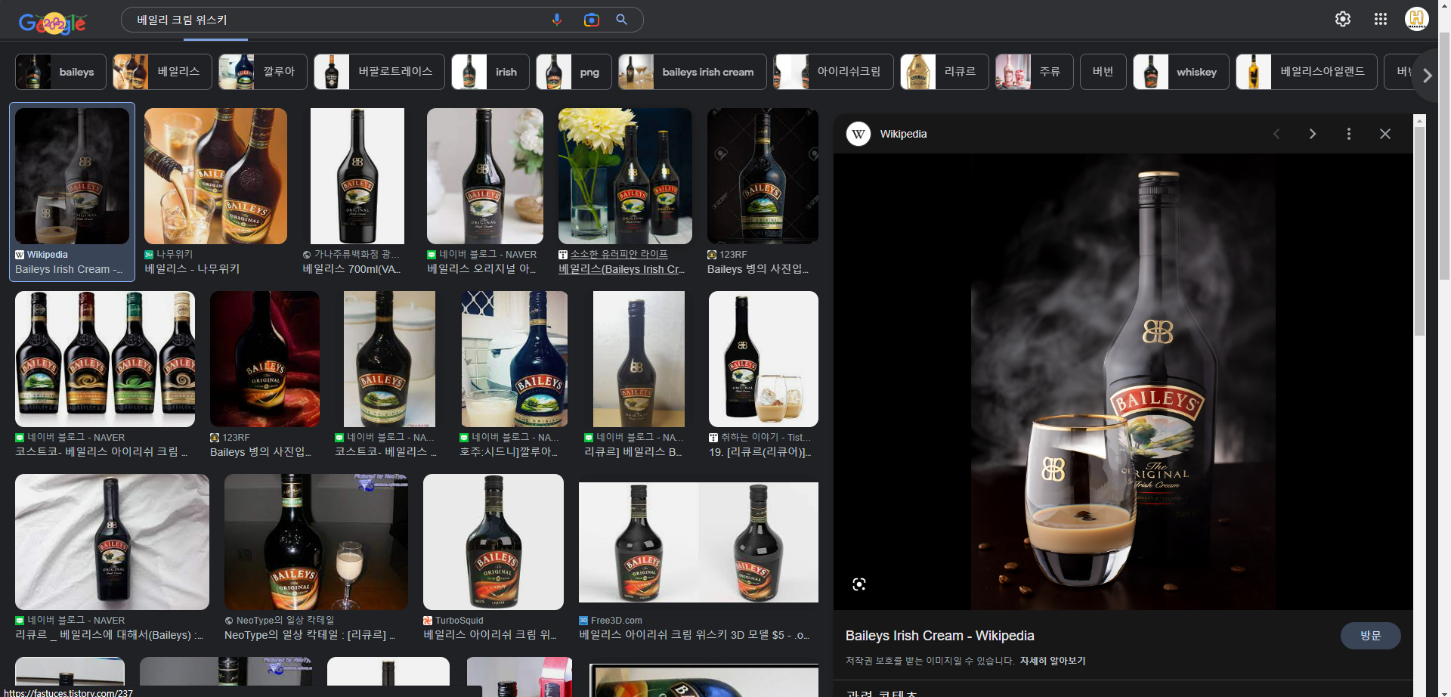The image size is (1451, 697).
Task: Select the 'whiskey' filter chip
Action: (1181, 72)
